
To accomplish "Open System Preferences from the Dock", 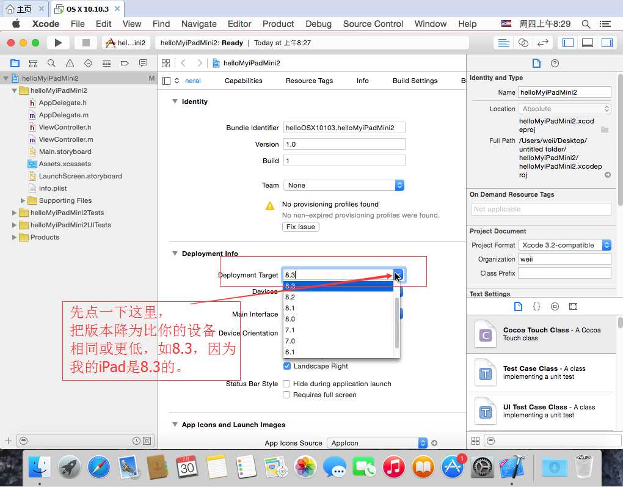I will click(x=483, y=466).
